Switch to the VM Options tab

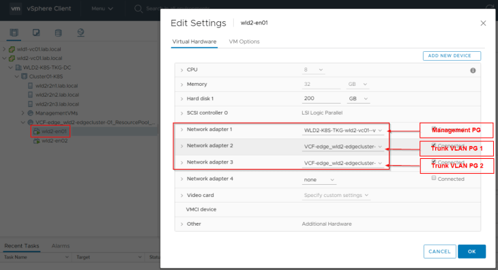[244, 42]
